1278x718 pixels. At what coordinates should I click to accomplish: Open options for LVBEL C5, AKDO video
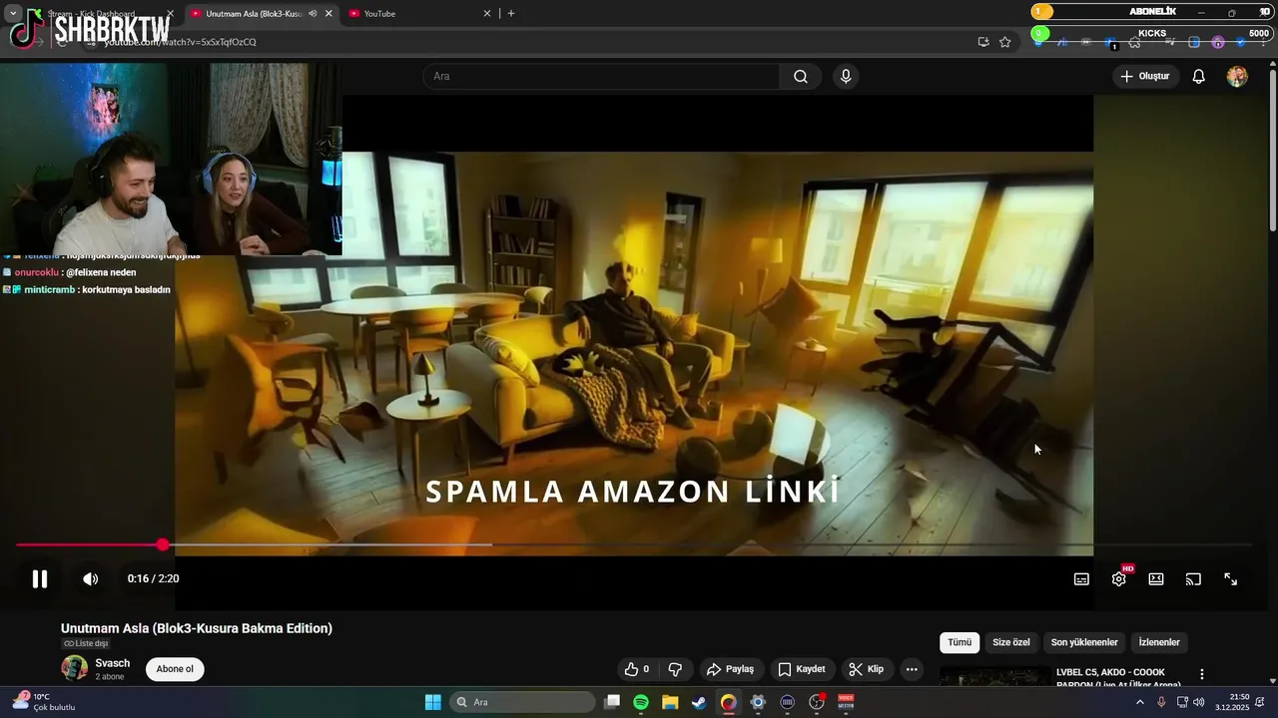pyautogui.click(x=1202, y=674)
